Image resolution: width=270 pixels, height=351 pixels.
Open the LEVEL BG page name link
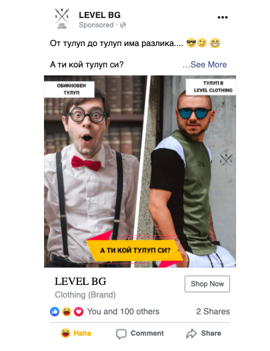click(99, 15)
